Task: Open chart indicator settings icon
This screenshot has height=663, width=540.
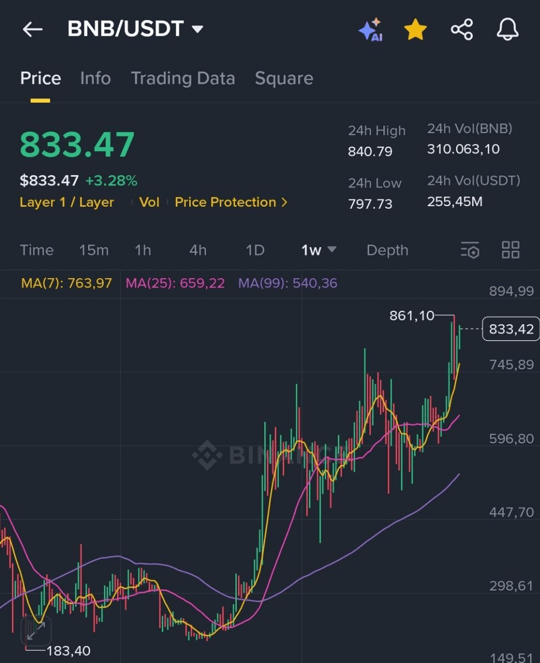Action: point(470,250)
